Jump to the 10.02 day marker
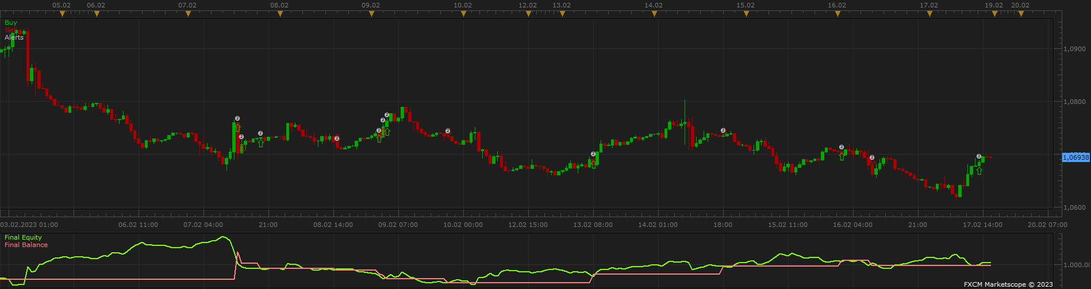 pyautogui.click(x=463, y=14)
